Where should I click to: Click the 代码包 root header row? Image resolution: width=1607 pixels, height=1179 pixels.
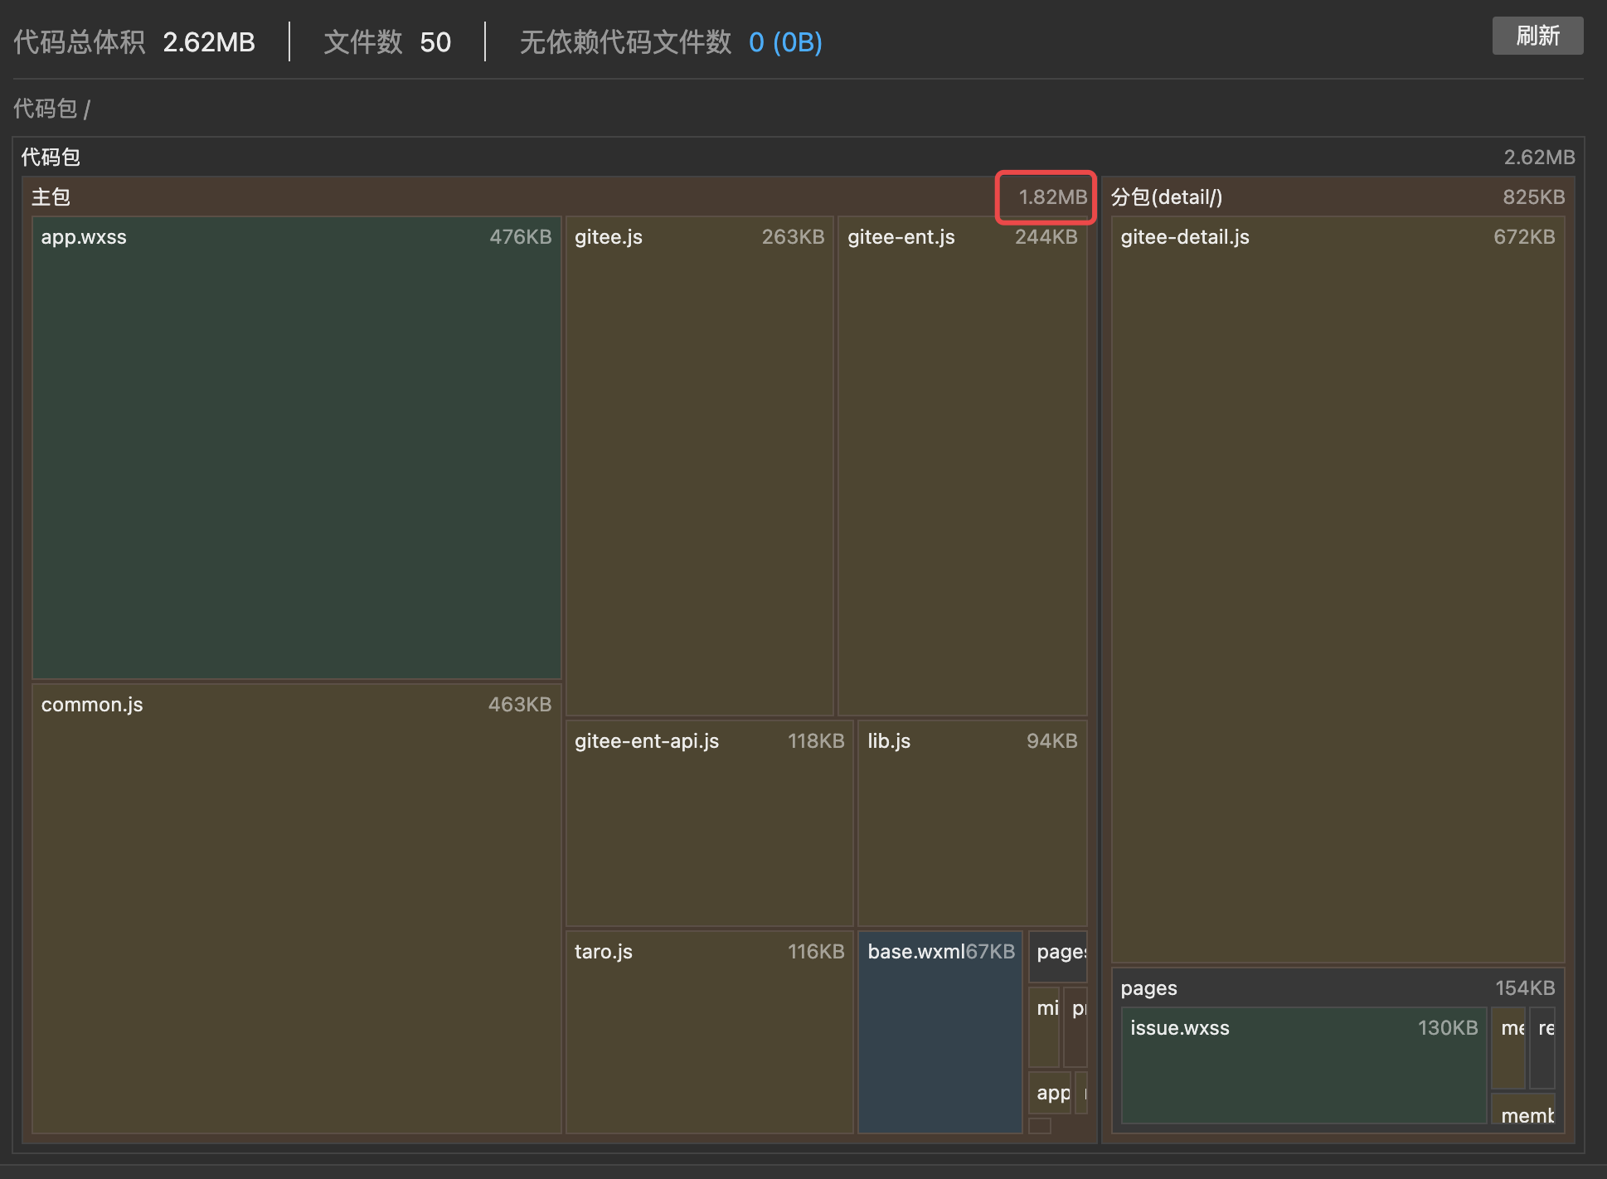coord(51,158)
